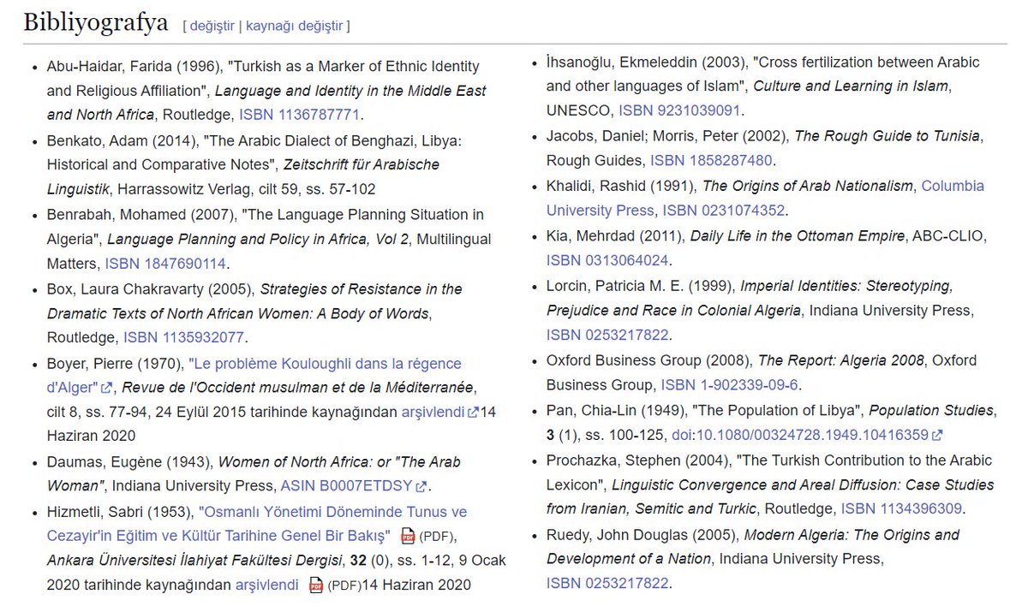Open ISBN 9231039091 for İhsanoğlu
1028x612 pixels.
679,110
